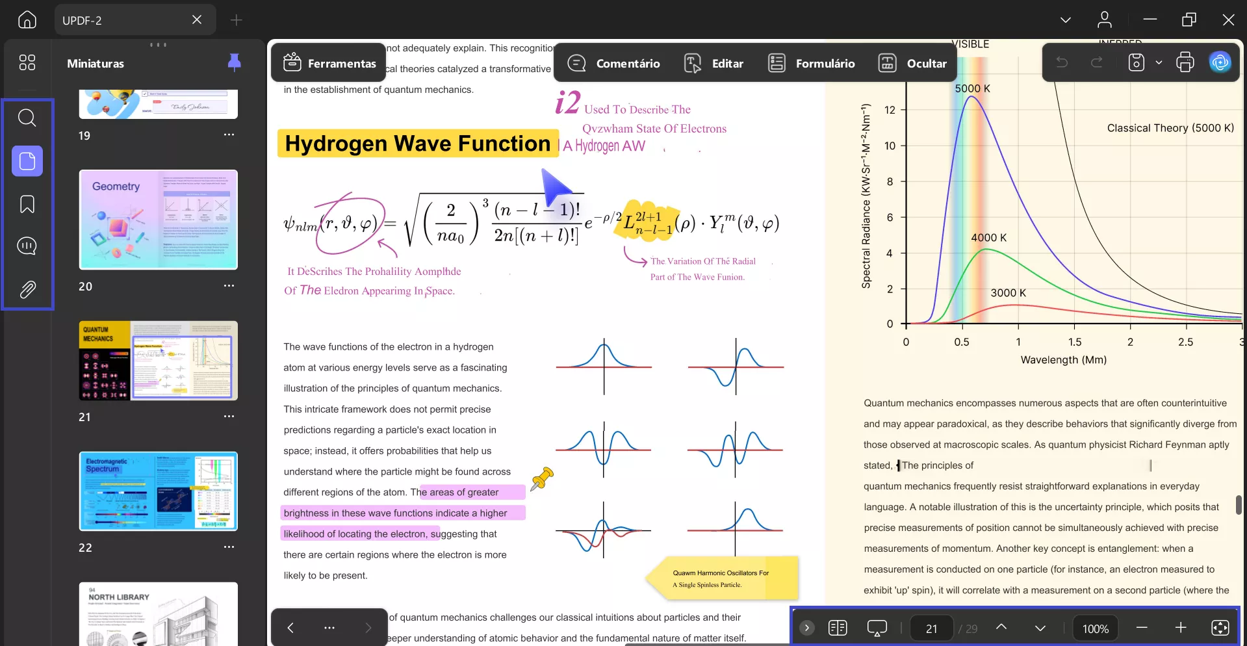Open options for thumbnail page 22
Viewport: 1247px width, 646px height.
point(229,547)
